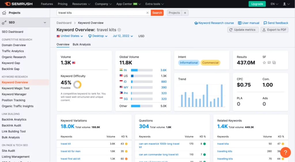Open Projects home icon in sidebar
This screenshot has width=295, height=162.
tap(4, 13)
